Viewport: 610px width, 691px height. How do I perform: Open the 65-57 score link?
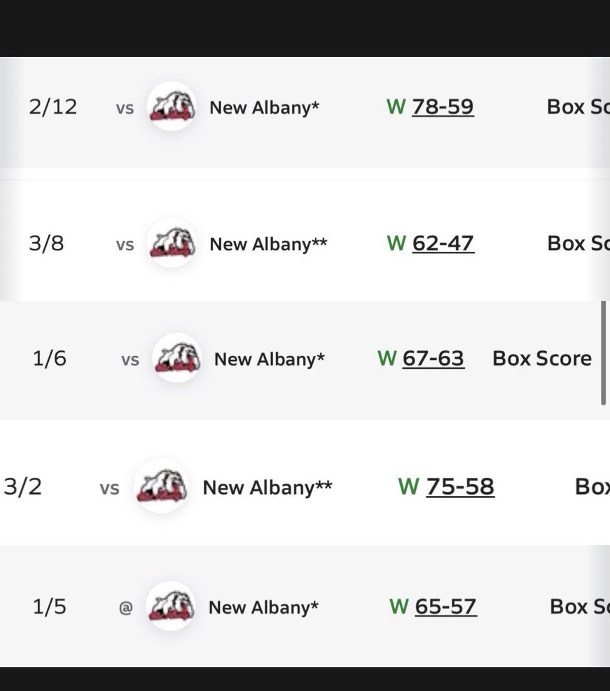click(x=445, y=607)
